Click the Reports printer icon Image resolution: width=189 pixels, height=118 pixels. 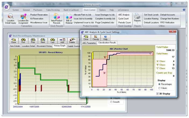137,16
